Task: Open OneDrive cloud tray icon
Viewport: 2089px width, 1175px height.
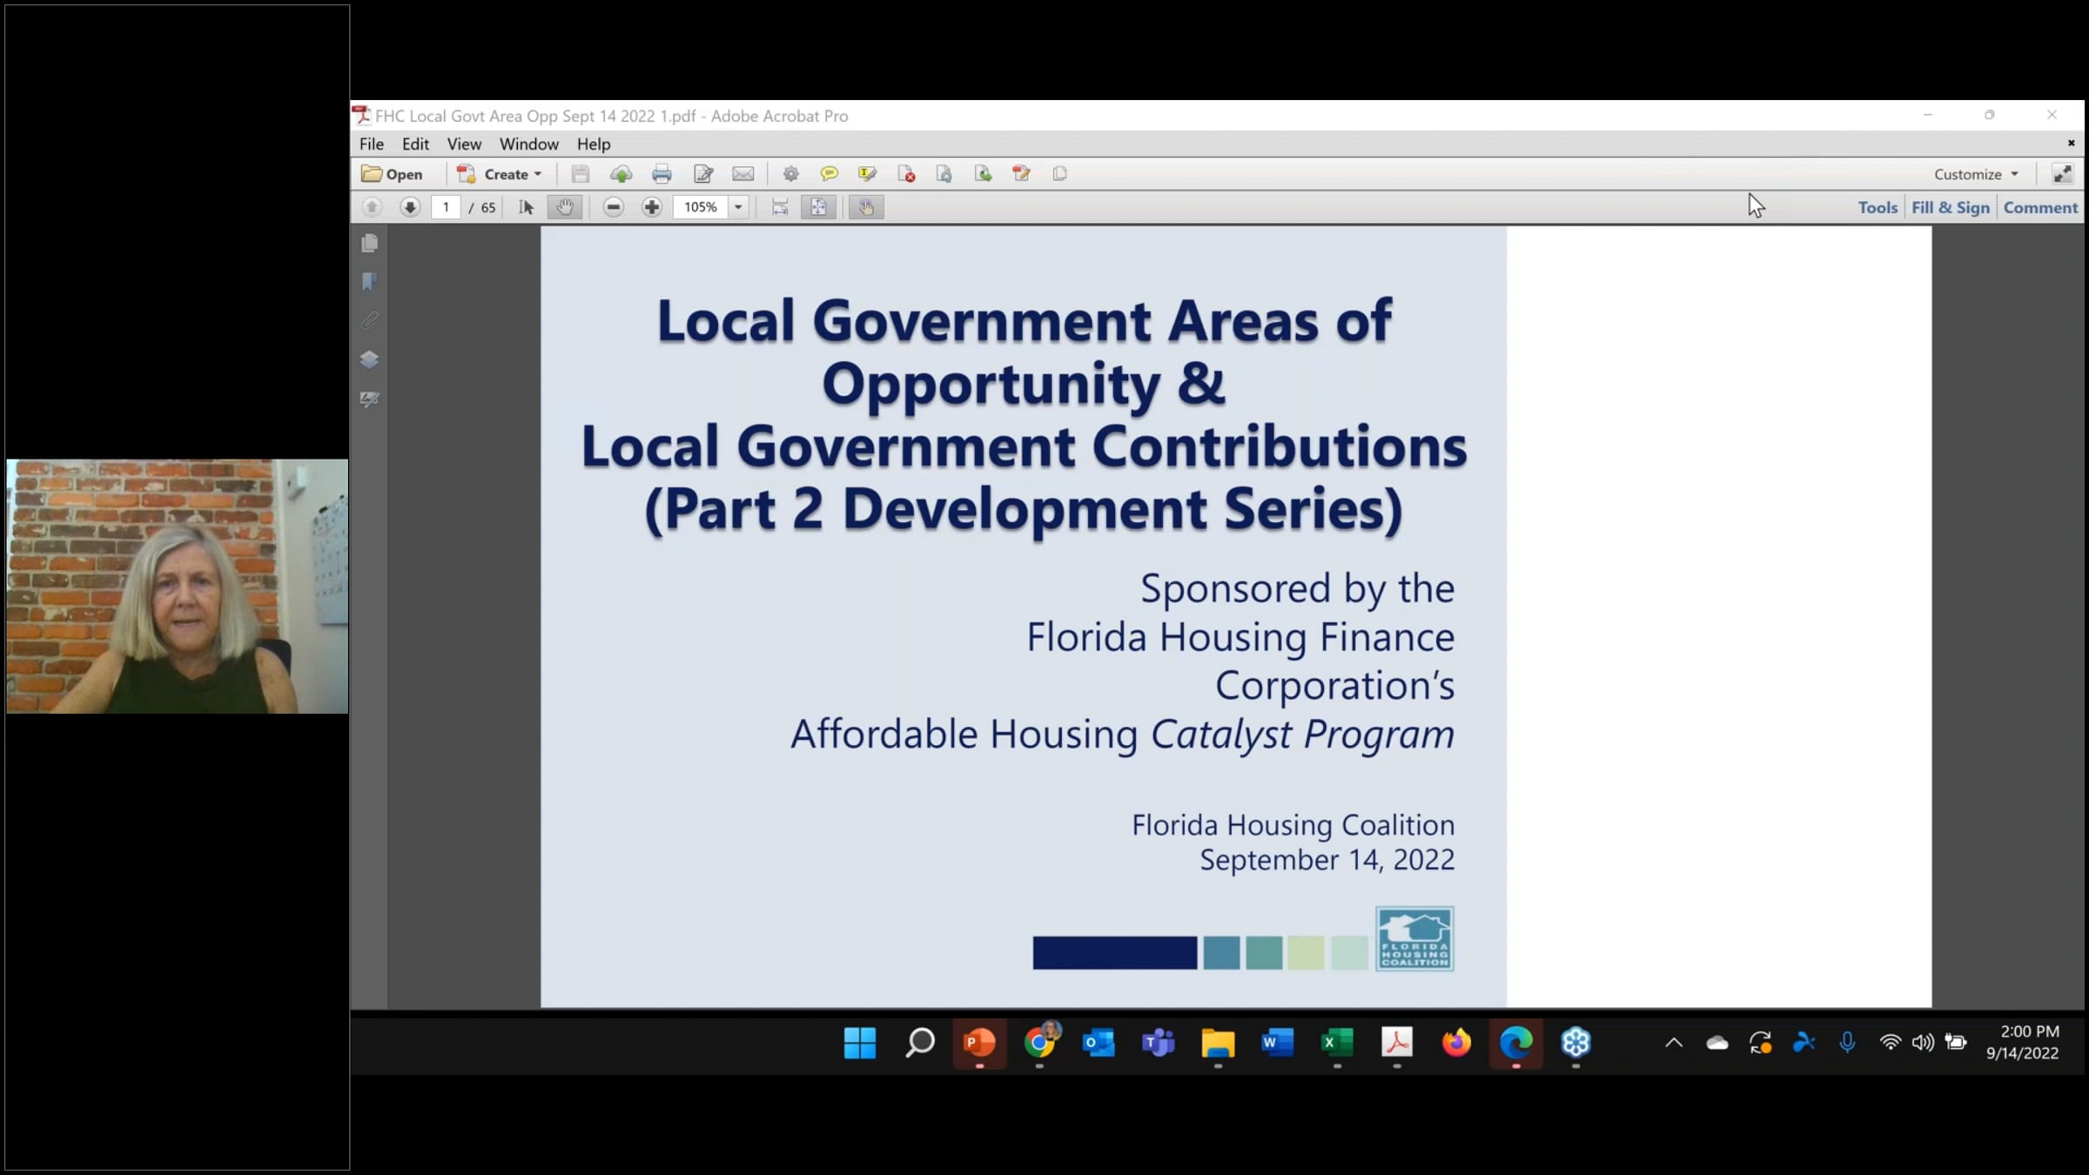Action: point(1716,1043)
